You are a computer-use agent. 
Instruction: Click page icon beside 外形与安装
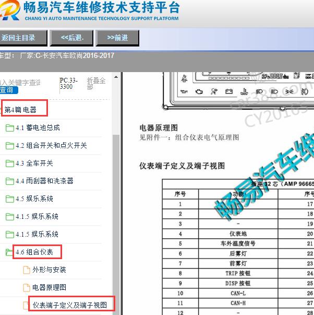point(27,270)
